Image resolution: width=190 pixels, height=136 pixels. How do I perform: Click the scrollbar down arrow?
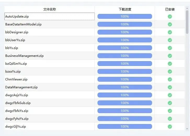coord(187,129)
